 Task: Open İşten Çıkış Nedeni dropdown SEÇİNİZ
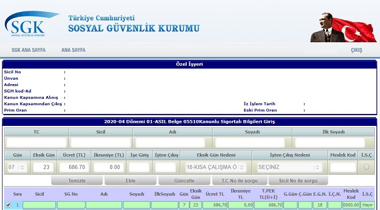[289, 167]
